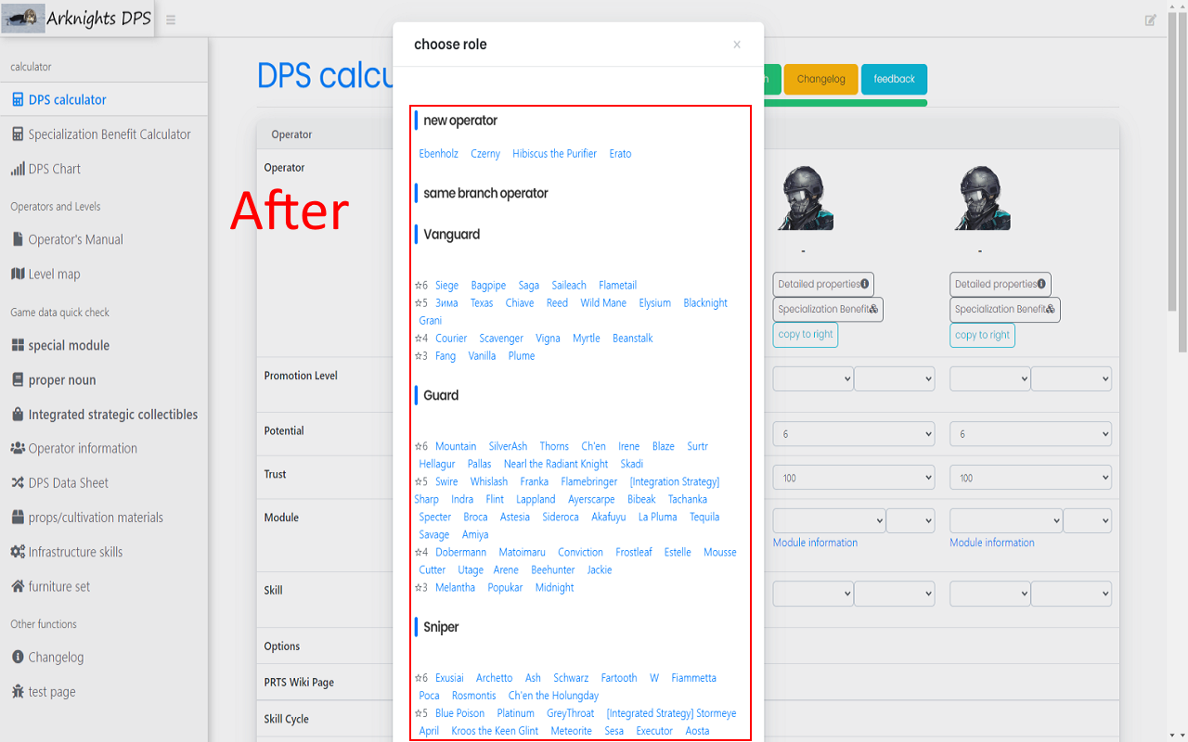The image size is (1188, 742).
Task: Select guard Lappland
Action: click(x=536, y=499)
